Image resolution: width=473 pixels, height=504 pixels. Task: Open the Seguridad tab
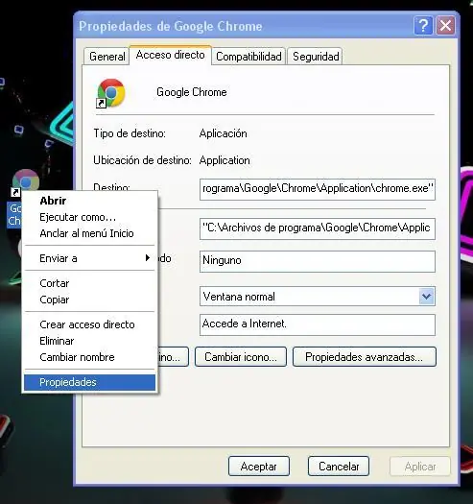(x=316, y=57)
